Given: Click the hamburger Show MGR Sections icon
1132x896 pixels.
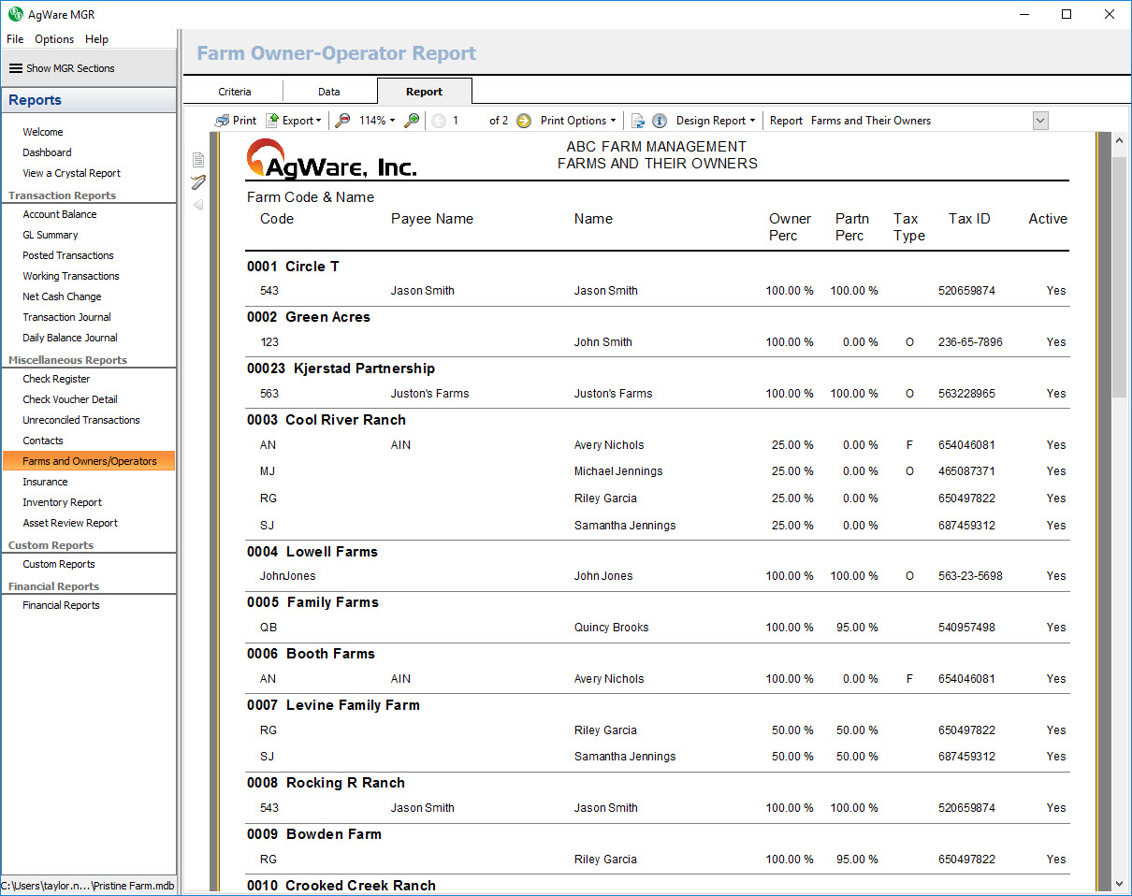Looking at the screenshot, I should pos(15,68).
